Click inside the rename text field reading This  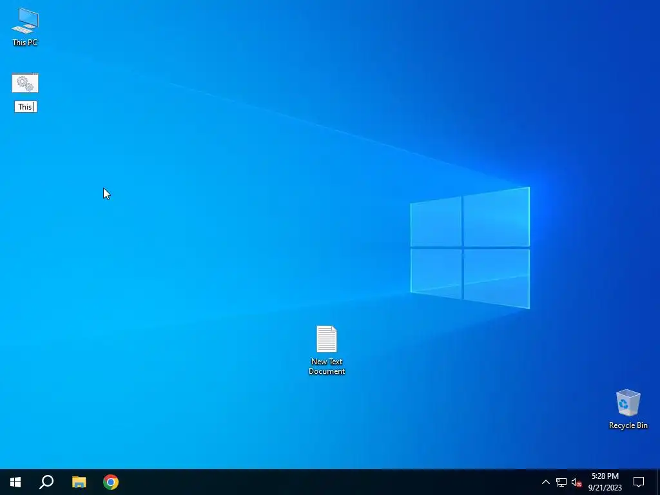(26, 107)
